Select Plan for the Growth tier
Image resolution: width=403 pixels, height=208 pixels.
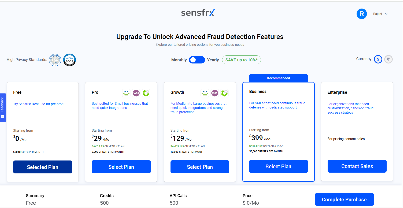click(x=200, y=167)
